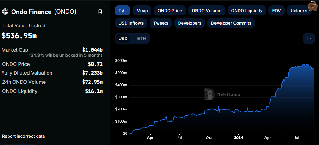The height and width of the screenshot is (145, 319).
Task: Switch chart denomination to ETH
Action: [141, 39]
